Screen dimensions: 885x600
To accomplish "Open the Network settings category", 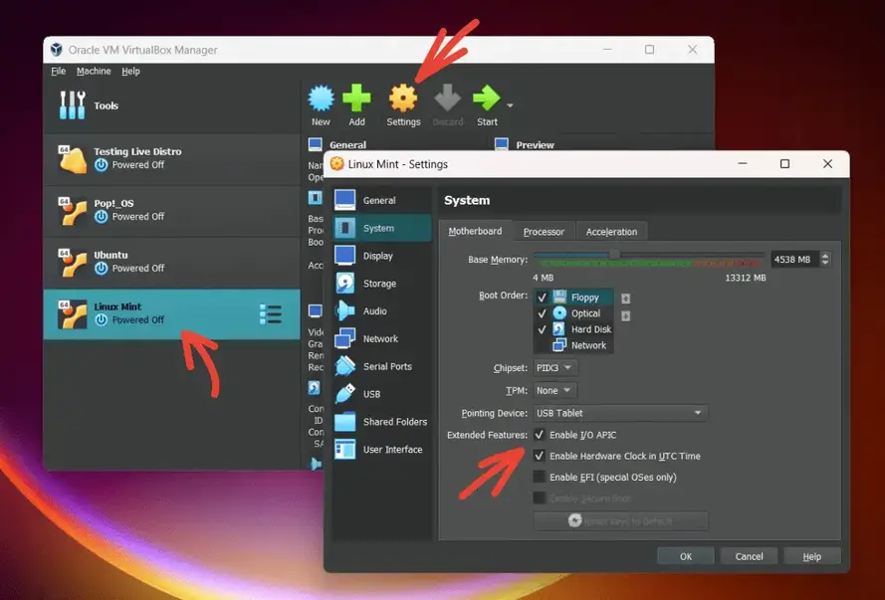I will pos(382,338).
